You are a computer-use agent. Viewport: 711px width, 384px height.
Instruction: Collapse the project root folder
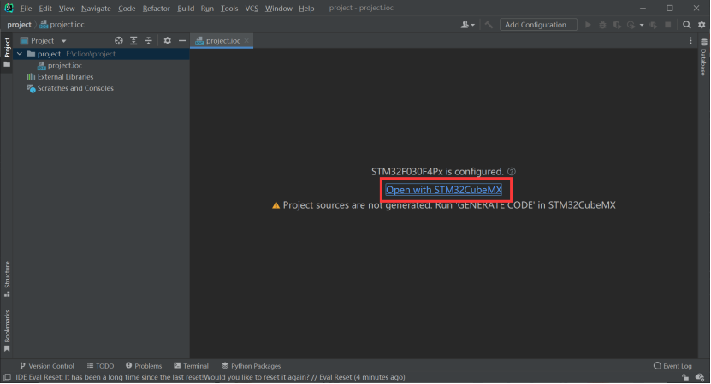20,54
